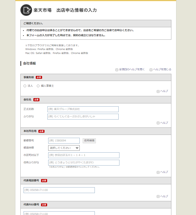Open all help via 全項目のヘルプを開く
Screen dimensions: 196x215
[130, 70]
